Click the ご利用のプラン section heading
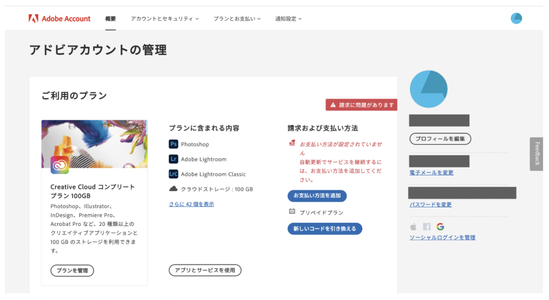This screenshot has width=549, height=300. pyautogui.click(x=74, y=95)
